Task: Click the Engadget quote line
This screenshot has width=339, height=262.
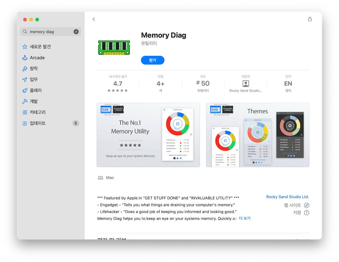Action: (x=167, y=205)
